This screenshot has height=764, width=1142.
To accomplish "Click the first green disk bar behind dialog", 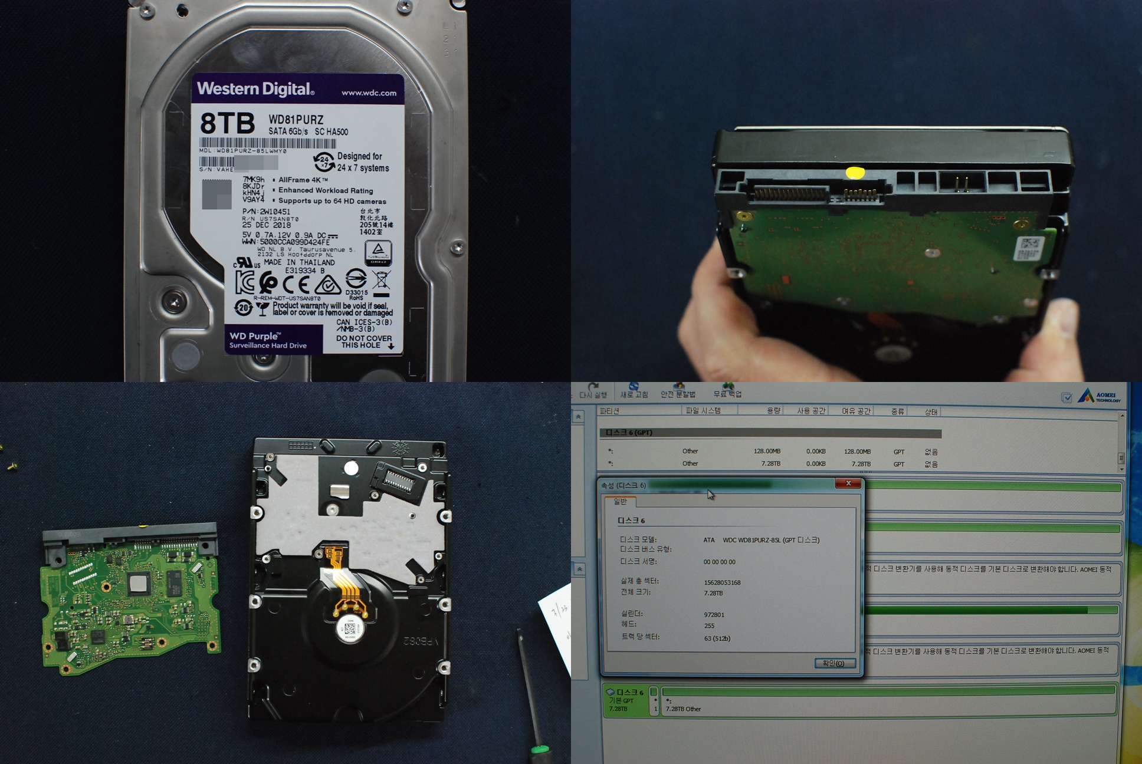I will point(994,488).
